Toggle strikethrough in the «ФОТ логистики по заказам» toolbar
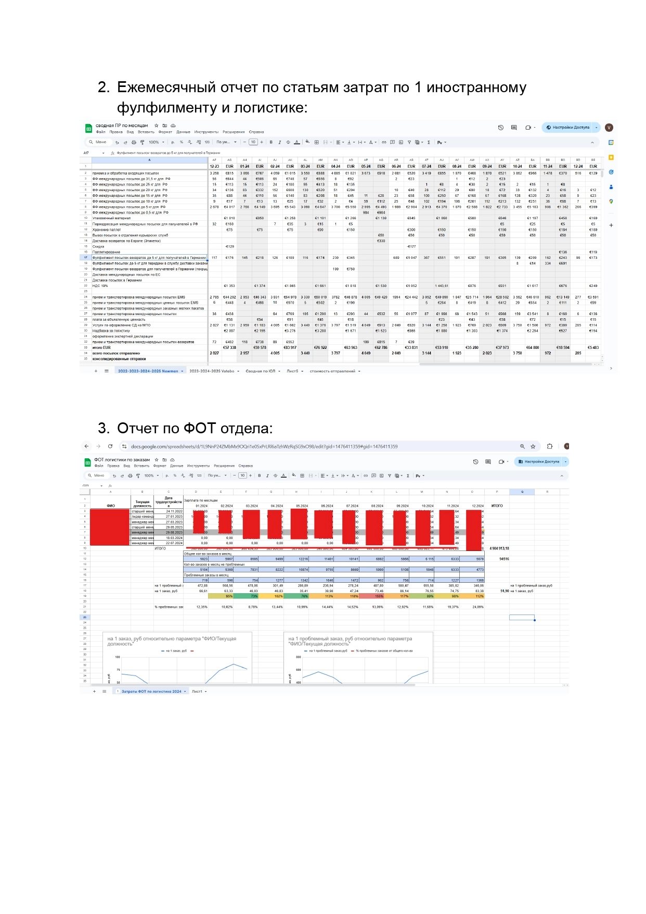This screenshot has width=646, height=914. [x=275, y=475]
